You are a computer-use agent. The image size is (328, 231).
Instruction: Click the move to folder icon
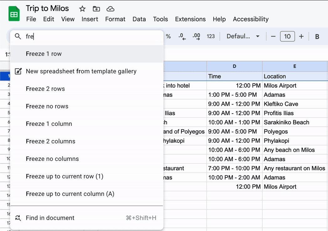pos(96,9)
